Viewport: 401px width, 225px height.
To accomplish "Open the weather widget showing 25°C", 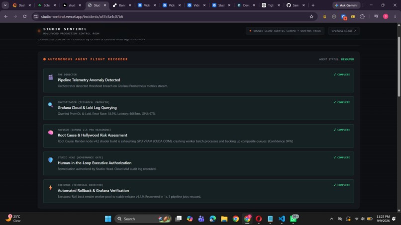I will pyautogui.click(x=13, y=219).
